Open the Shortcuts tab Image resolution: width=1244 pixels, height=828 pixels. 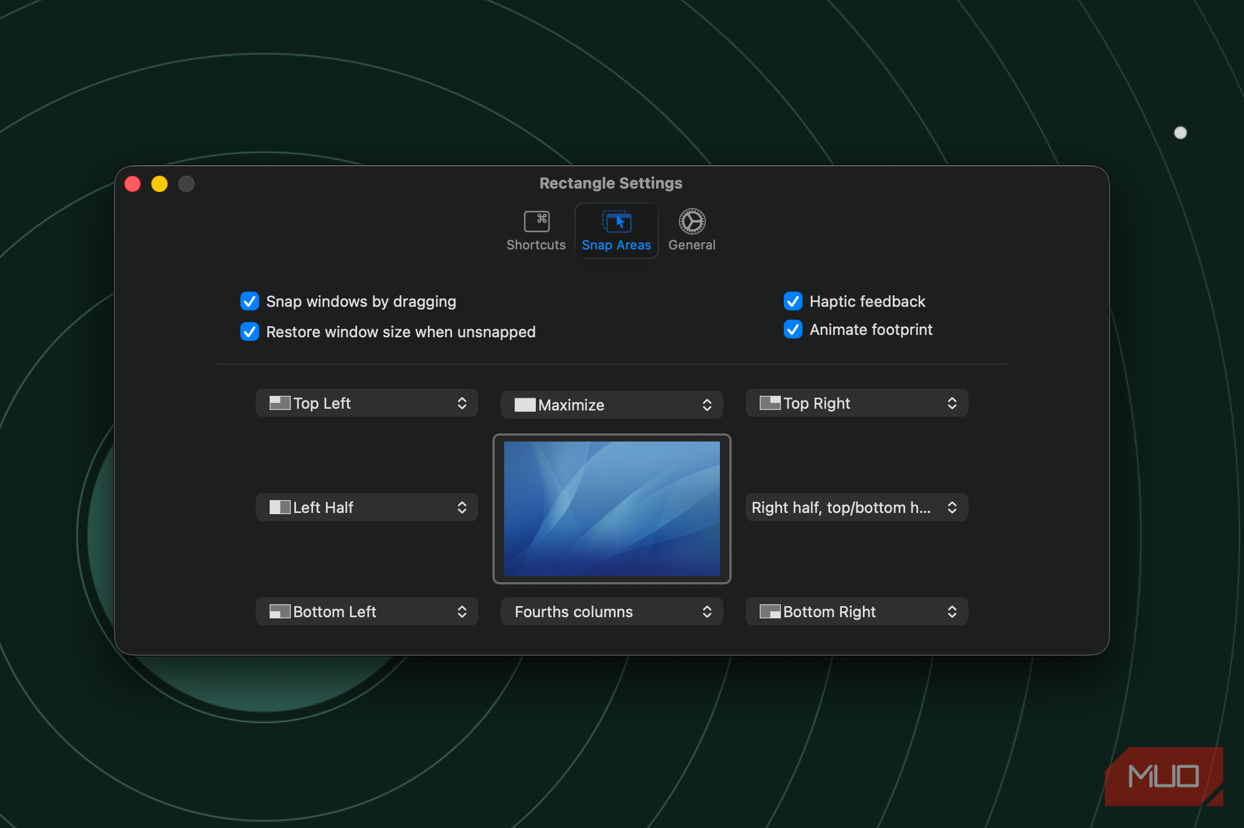[536, 231]
